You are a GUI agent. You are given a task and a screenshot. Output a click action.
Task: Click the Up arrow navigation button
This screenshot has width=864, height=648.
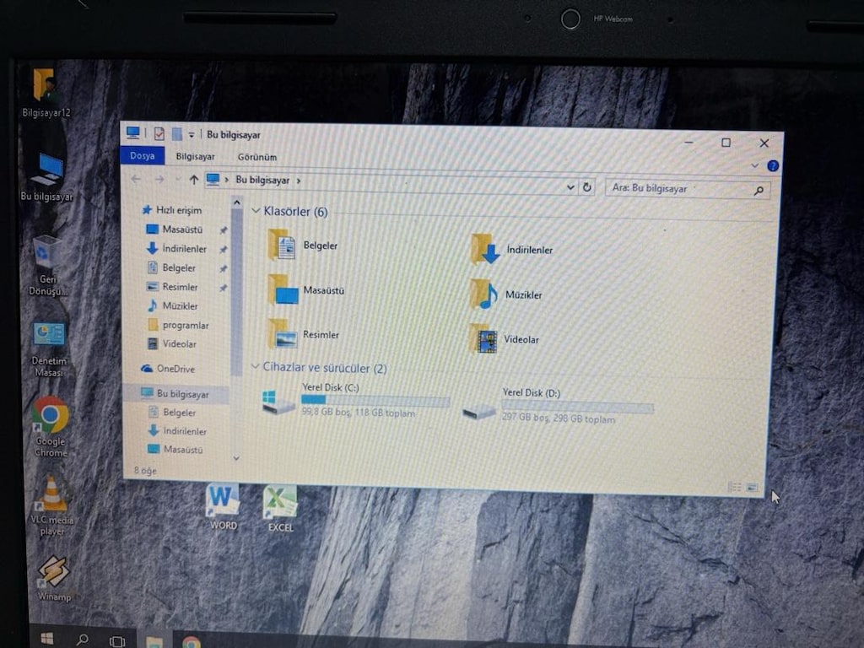(193, 180)
